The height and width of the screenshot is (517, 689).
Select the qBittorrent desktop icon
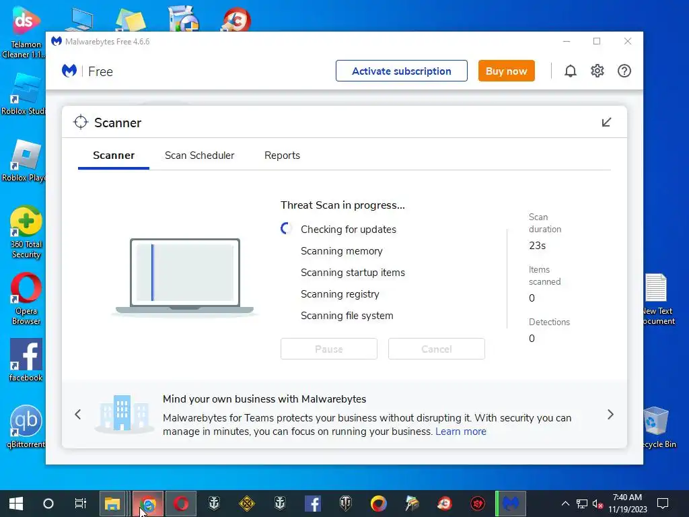tap(26, 426)
